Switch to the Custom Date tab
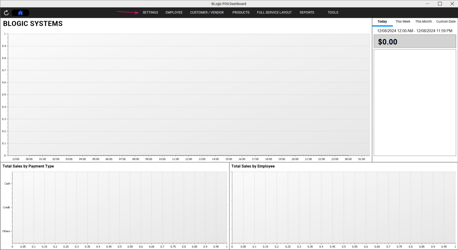Screen dimensions: 458x250 pyautogui.click(x=446, y=21)
